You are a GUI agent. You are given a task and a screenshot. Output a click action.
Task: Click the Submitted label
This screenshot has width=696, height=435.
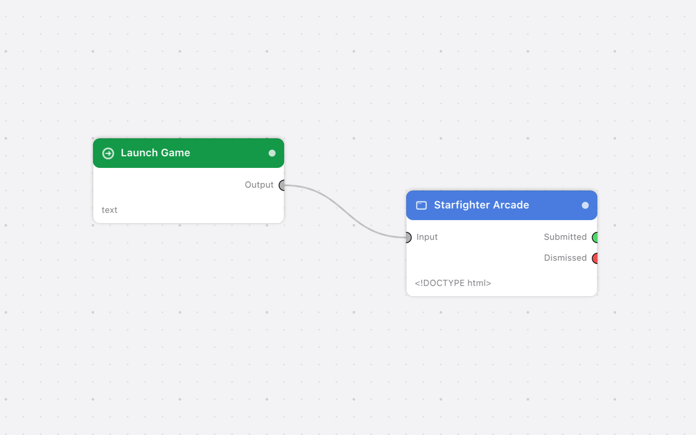click(x=565, y=237)
